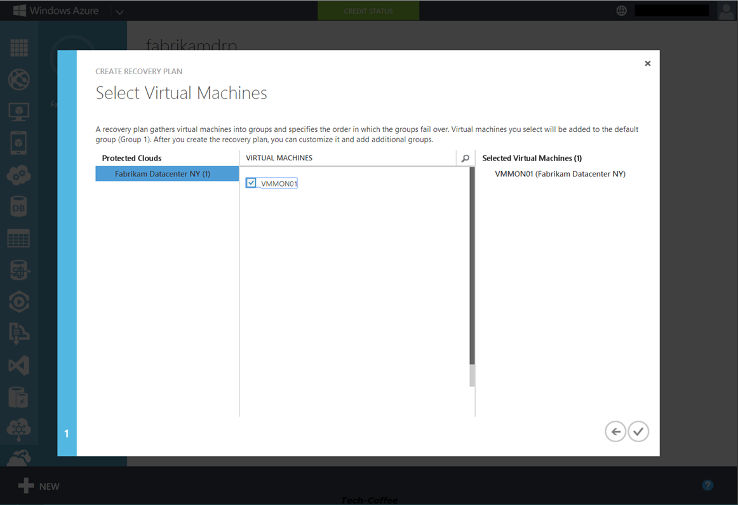The height and width of the screenshot is (505, 738).
Task: Open the Windows Azure dropdown chevron
Action: coord(119,12)
